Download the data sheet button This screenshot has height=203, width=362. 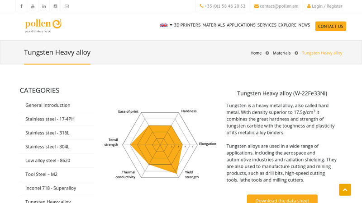[282, 199]
